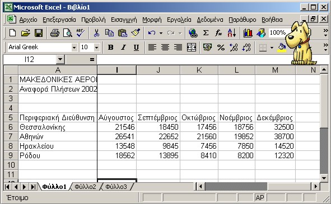
Task: Toggle underline formatting
Action: click(136, 48)
